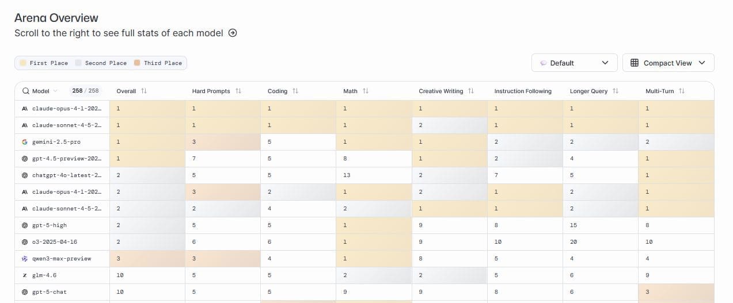Sort the Math column via arrows icon

(x=366, y=91)
